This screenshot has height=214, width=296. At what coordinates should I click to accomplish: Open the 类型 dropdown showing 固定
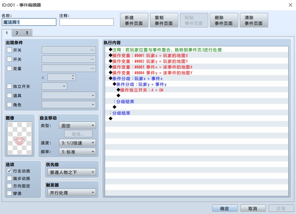click(x=77, y=126)
